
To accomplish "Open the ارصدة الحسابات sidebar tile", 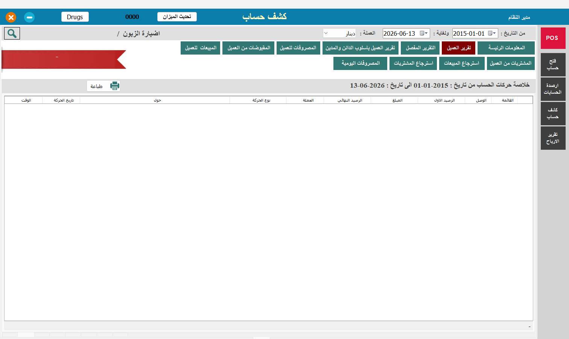I will pyautogui.click(x=553, y=89).
